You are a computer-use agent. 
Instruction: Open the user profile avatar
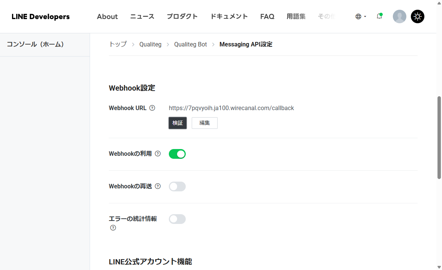coord(400,16)
